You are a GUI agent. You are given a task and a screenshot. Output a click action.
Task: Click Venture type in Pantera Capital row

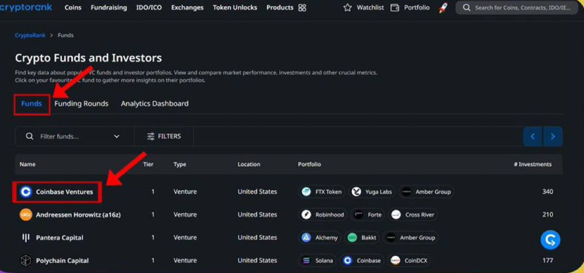tap(185, 238)
